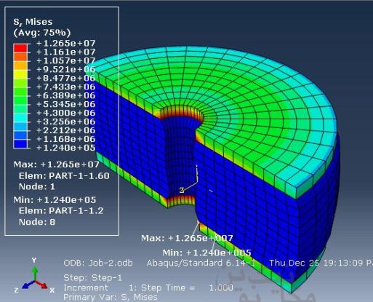Click legend value +1.240e+05
Image resolution: width=373 pixels, height=302 pixels.
pyautogui.click(x=65, y=148)
